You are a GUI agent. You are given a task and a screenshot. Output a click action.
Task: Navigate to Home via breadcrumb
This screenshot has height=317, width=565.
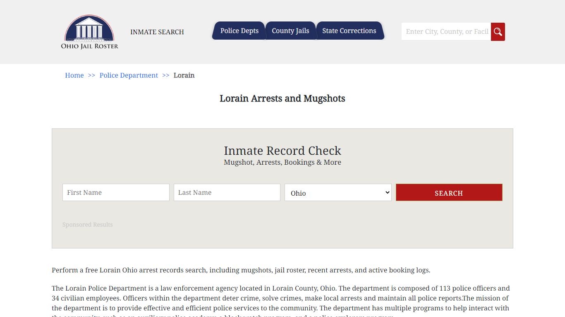coord(74,75)
